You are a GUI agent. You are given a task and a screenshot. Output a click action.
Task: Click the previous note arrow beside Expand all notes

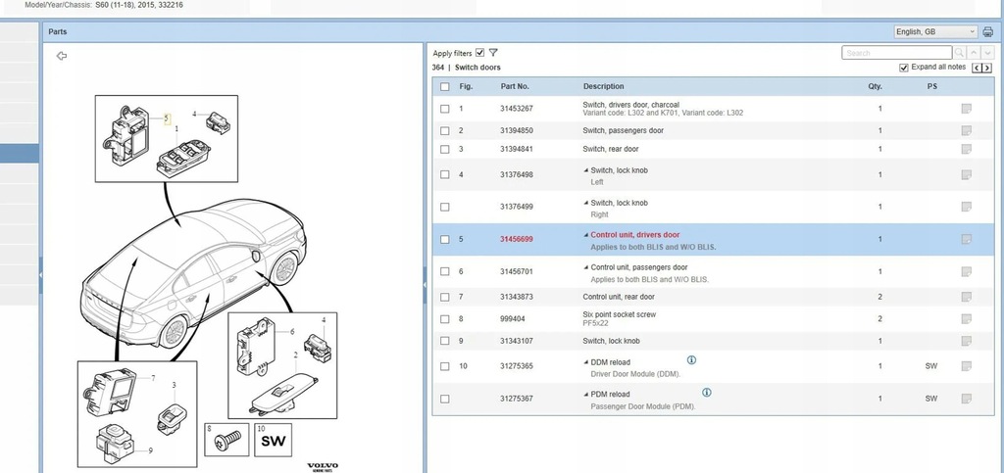978,68
